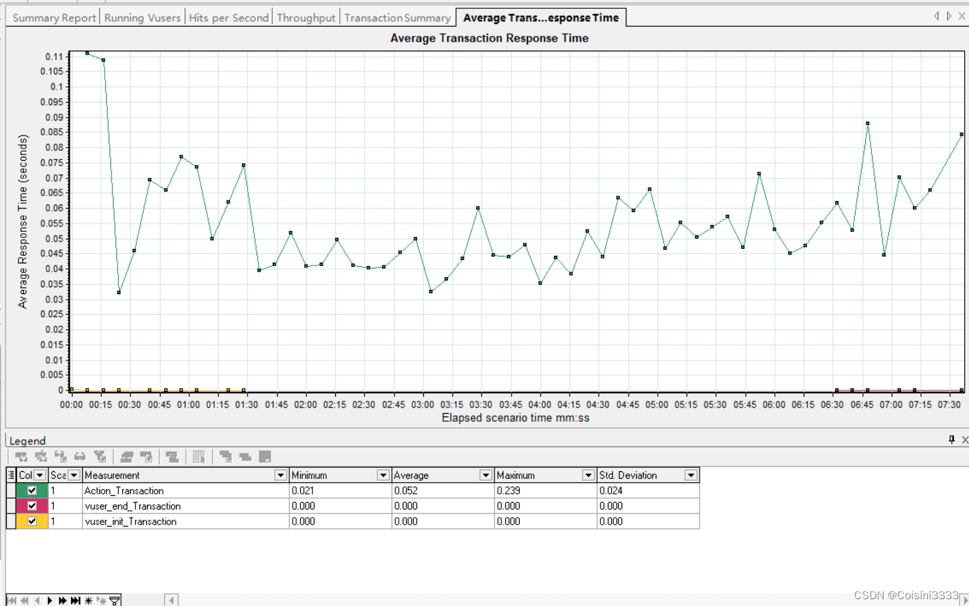Image resolution: width=969 pixels, height=606 pixels.
Task: Uncheck the vuser_end_Transaction checkbox
Action: (x=31, y=506)
